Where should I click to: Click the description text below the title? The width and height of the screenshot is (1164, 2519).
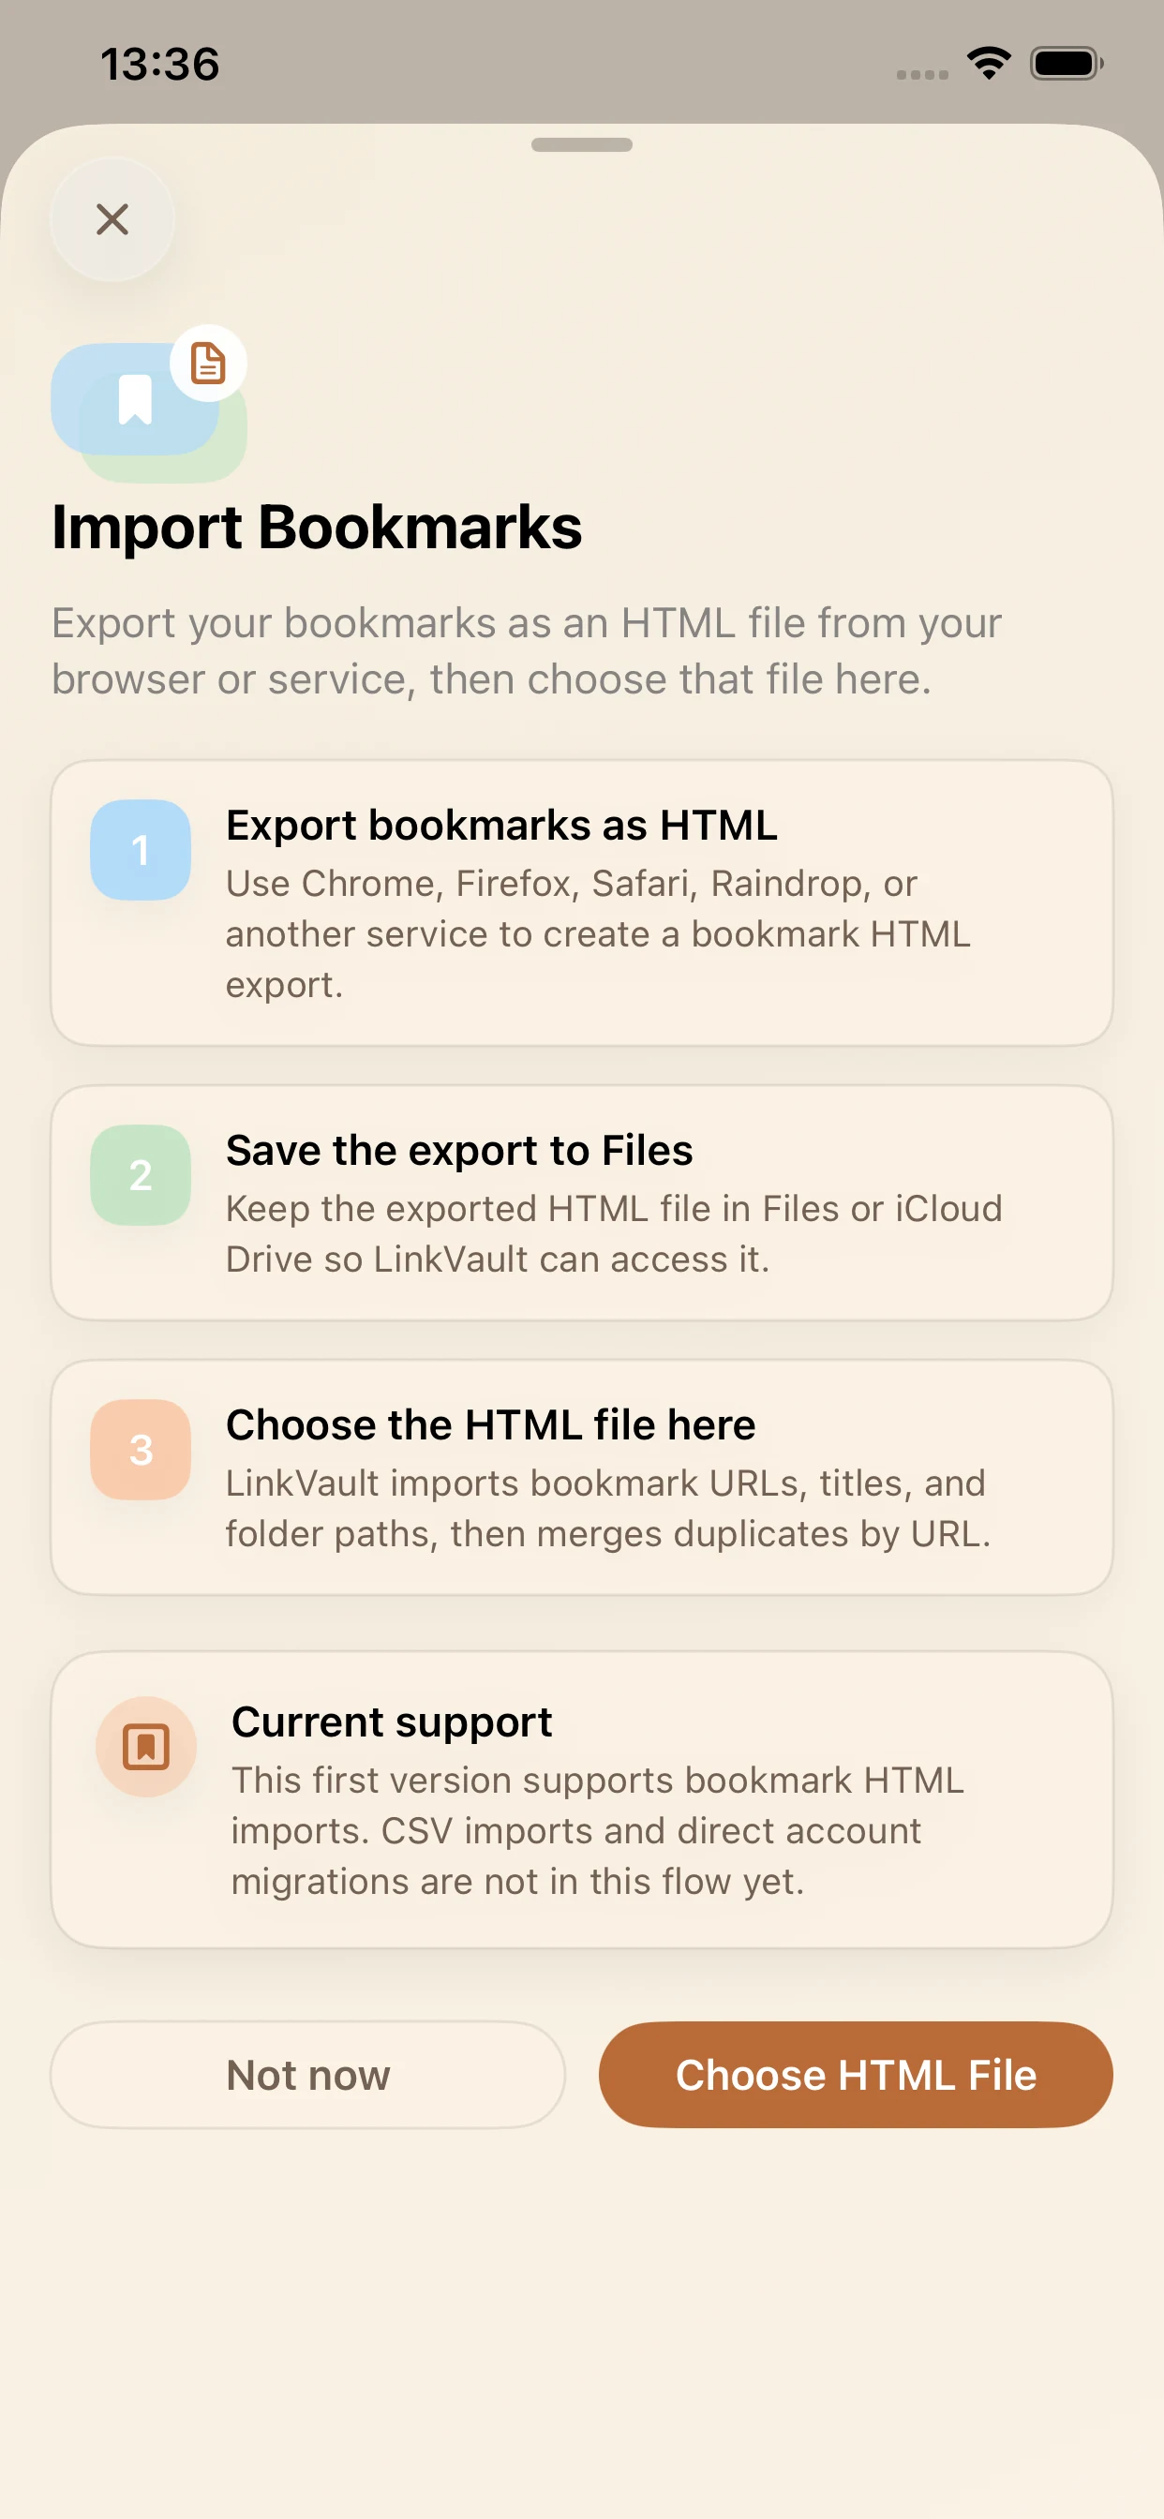[x=527, y=650]
